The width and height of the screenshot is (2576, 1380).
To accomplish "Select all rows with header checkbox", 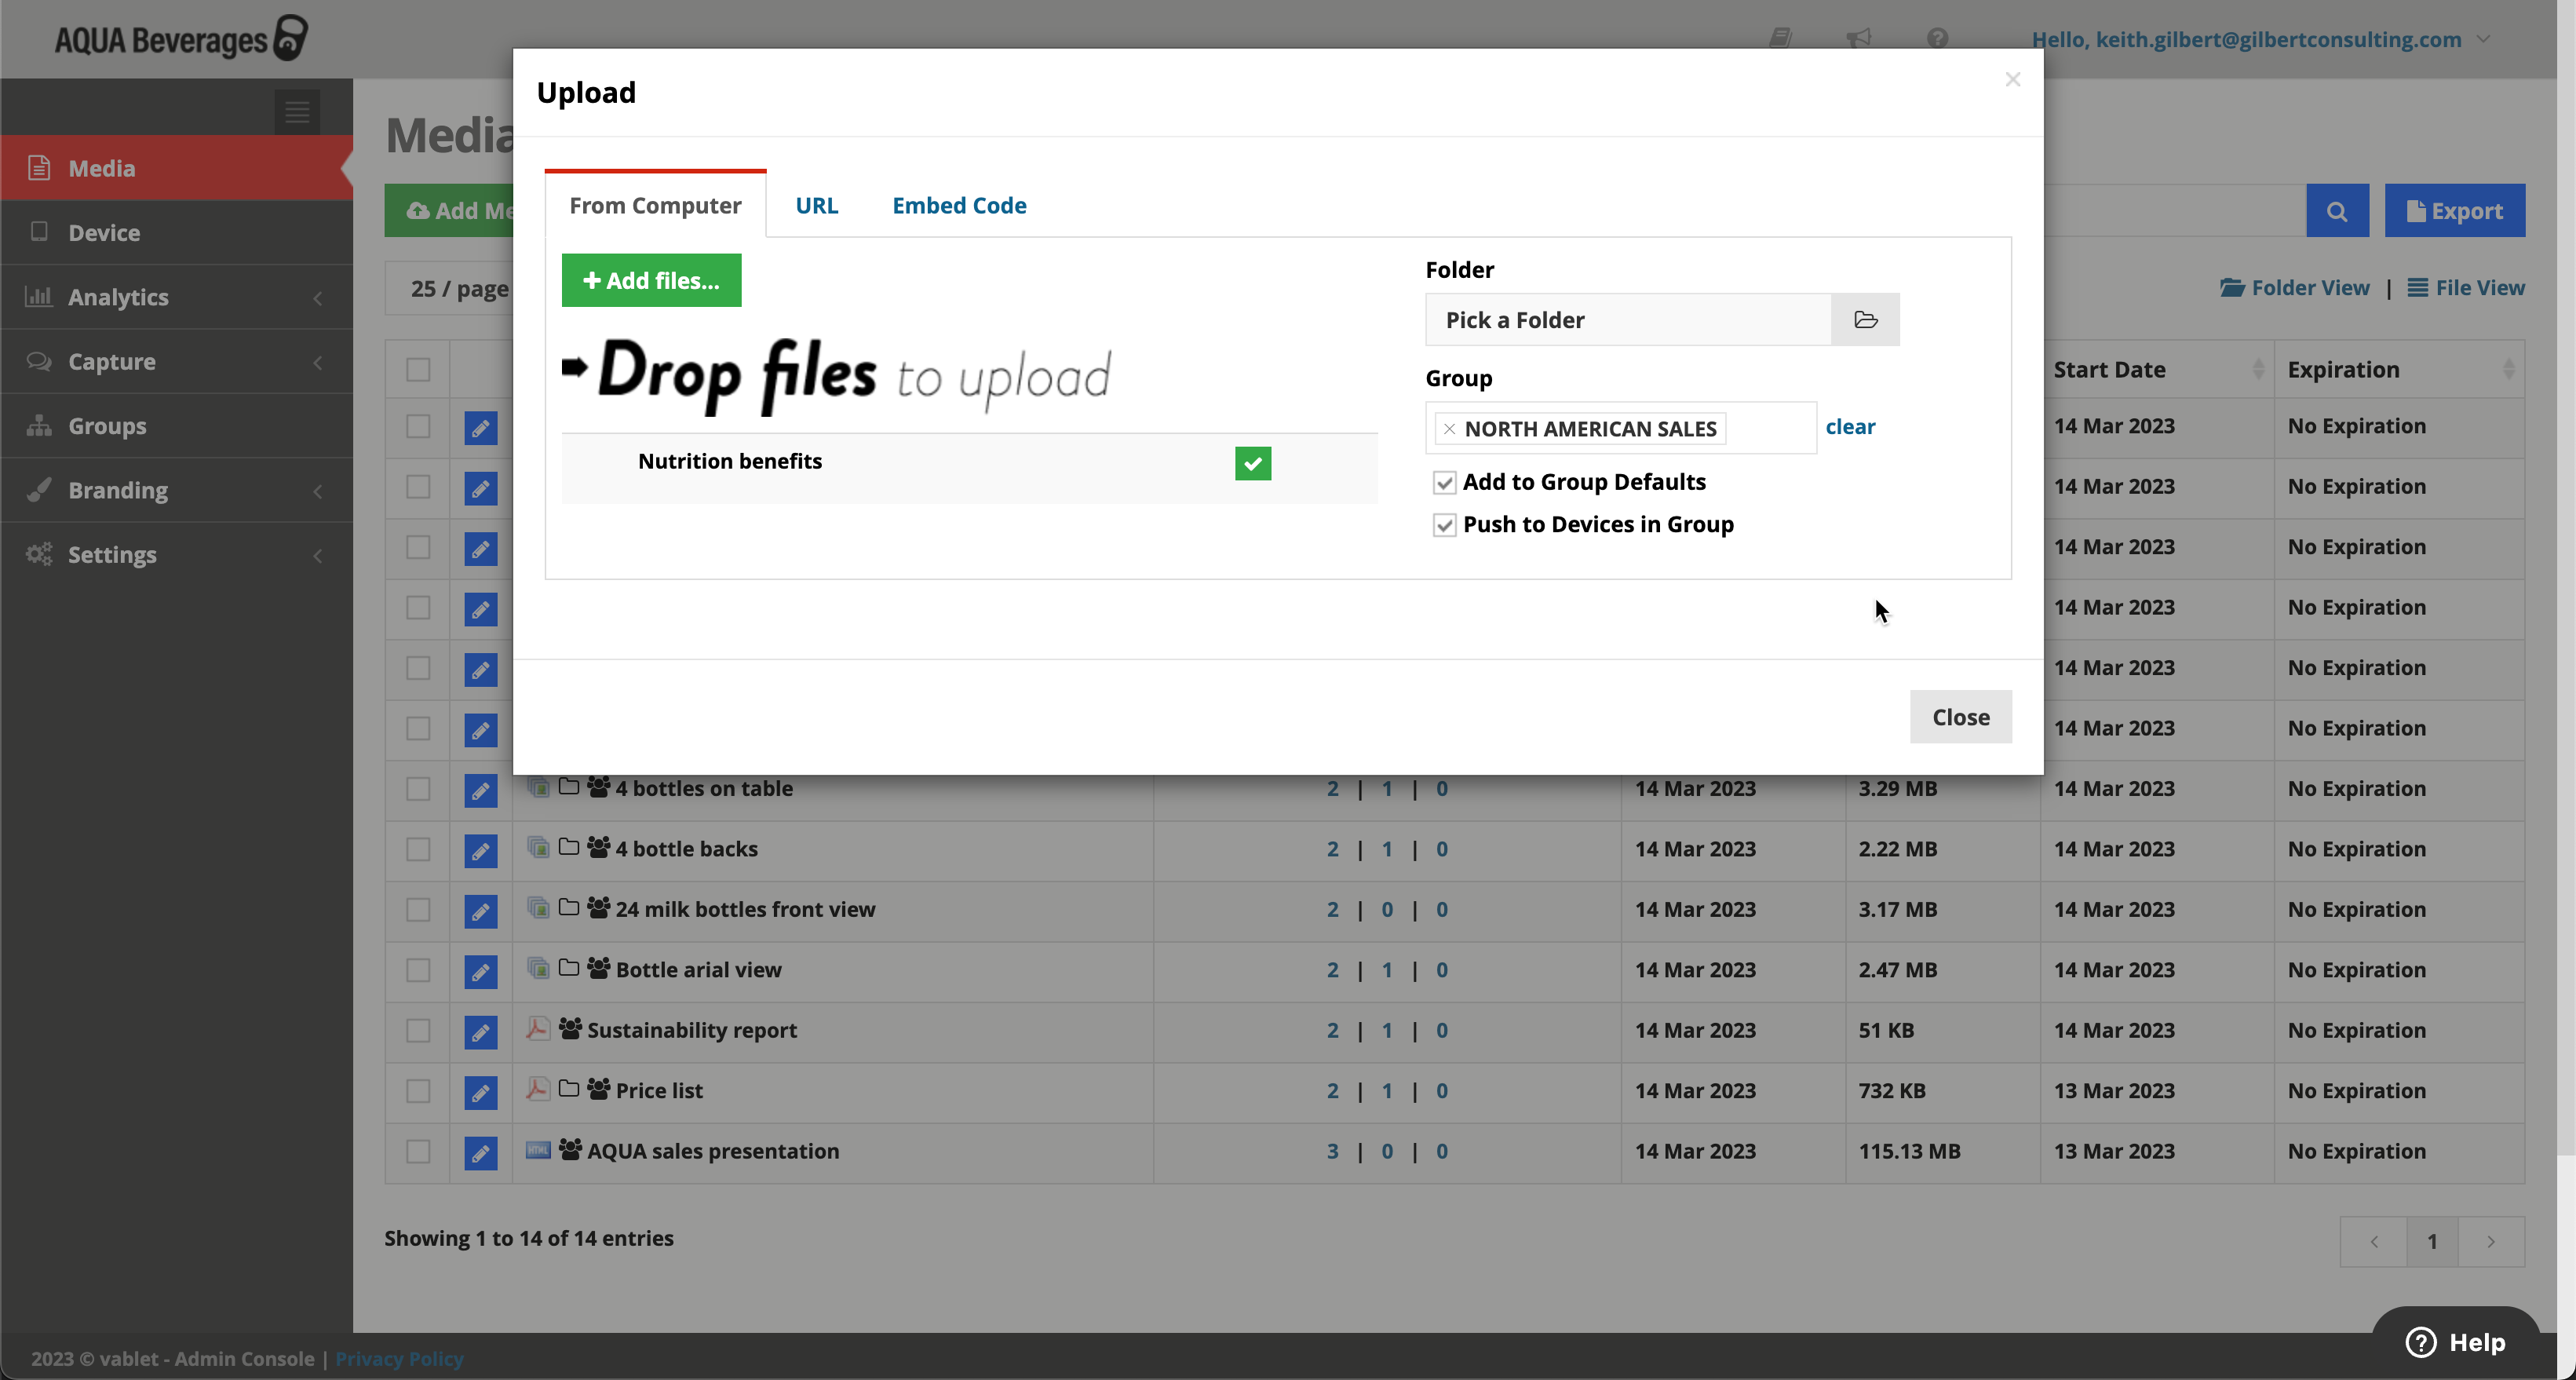I will pyautogui.click(x=418, y=370).
